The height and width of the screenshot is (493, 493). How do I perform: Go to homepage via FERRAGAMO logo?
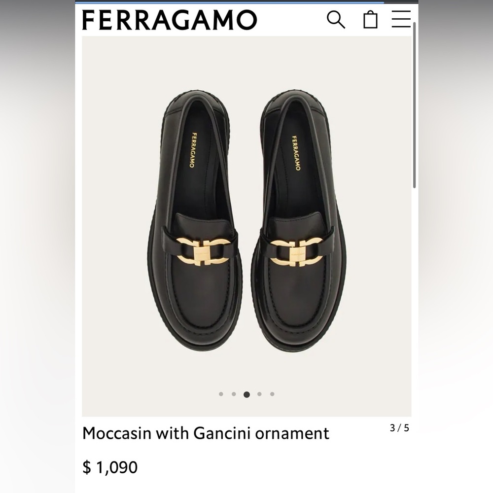point(170,20)
